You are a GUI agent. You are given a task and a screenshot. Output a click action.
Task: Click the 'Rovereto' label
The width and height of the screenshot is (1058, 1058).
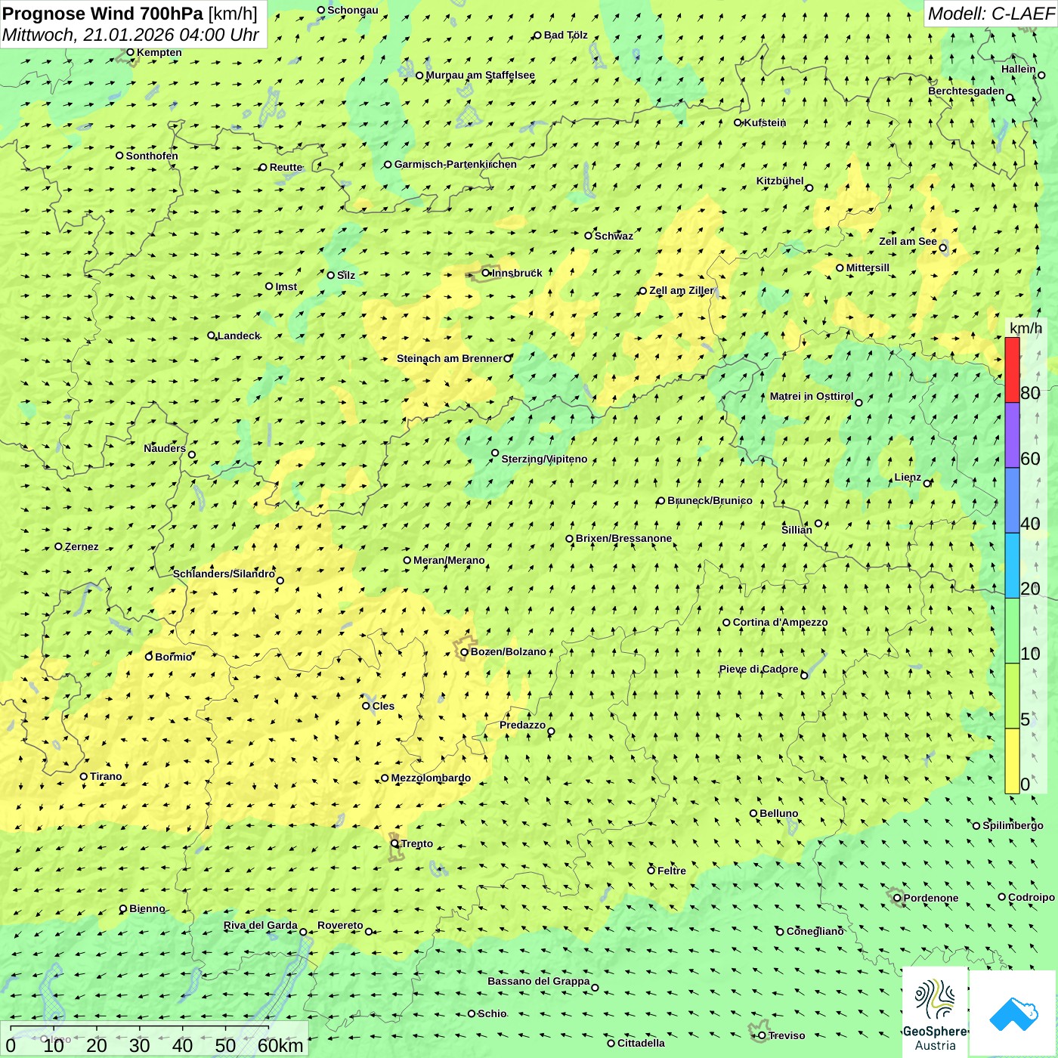pyautogui.click(x=340, y=925)
